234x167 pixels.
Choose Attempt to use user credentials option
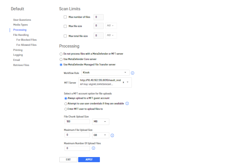click(x=66, y=104)
